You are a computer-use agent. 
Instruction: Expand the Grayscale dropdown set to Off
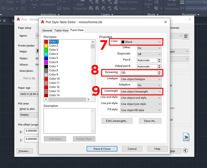click(x=149, y=54)
